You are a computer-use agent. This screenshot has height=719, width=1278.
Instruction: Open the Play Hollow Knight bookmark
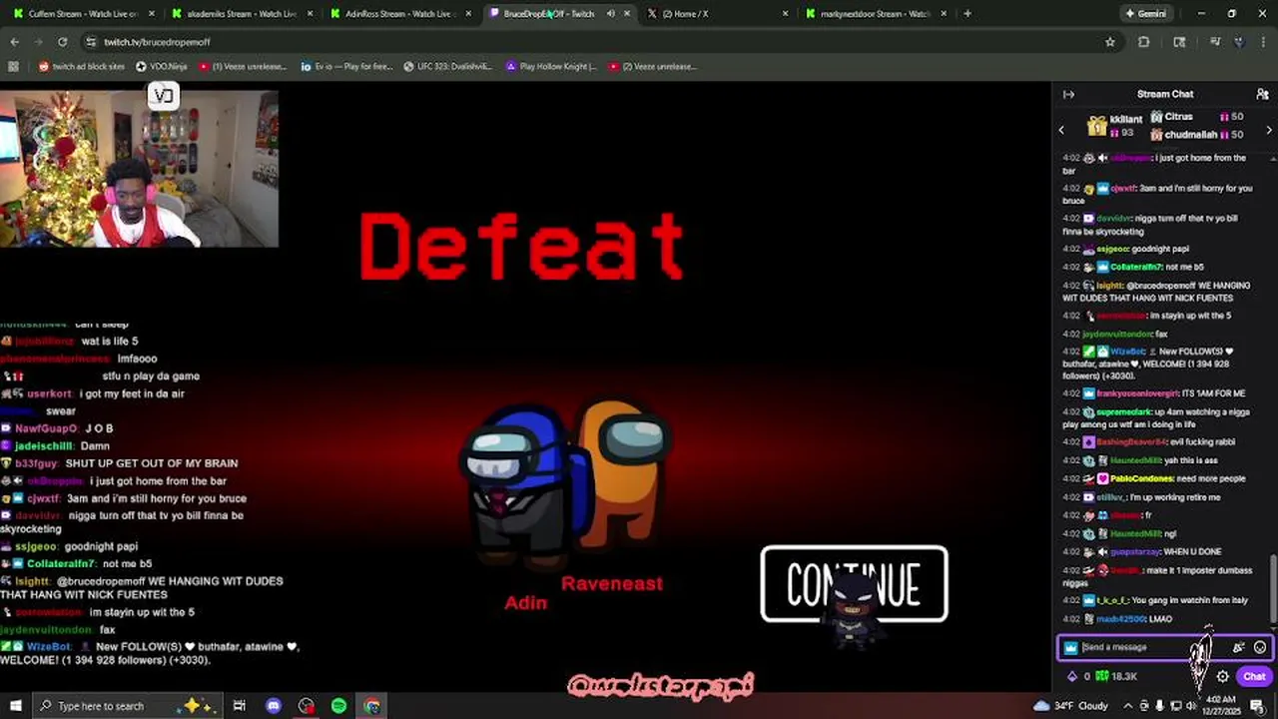click(551, 67)
